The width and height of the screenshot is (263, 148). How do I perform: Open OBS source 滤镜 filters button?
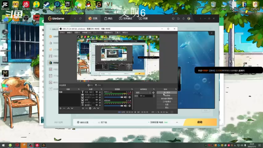click(98, 85)
